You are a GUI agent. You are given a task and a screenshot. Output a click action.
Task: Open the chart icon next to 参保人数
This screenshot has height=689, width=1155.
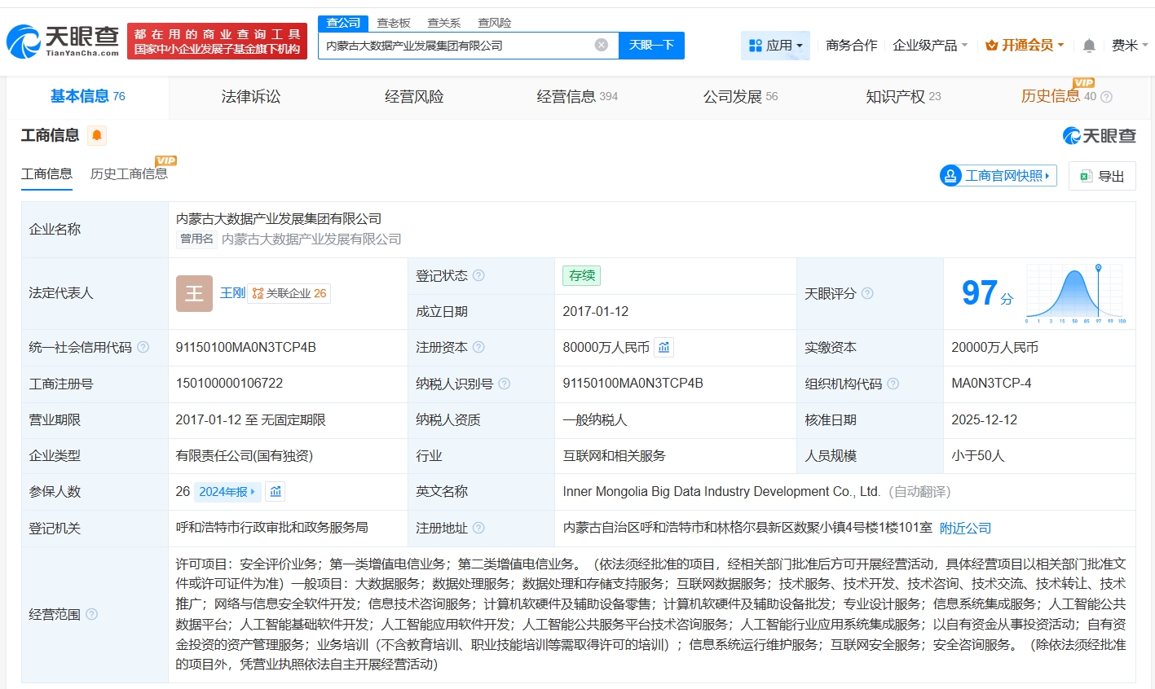click(276, 492)
